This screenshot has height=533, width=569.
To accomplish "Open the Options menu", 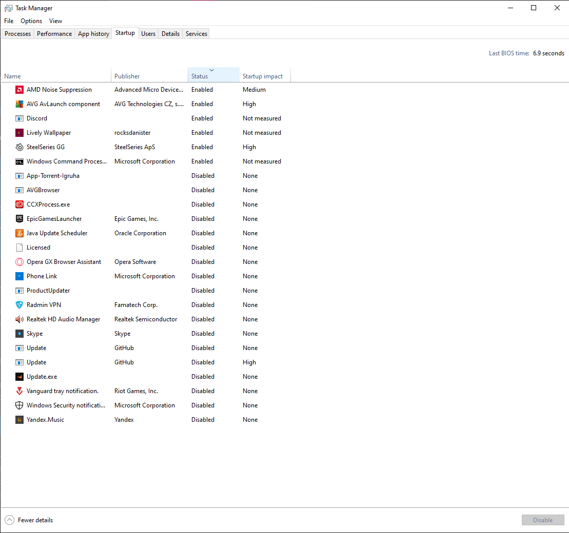I will [x=31, y=21].
